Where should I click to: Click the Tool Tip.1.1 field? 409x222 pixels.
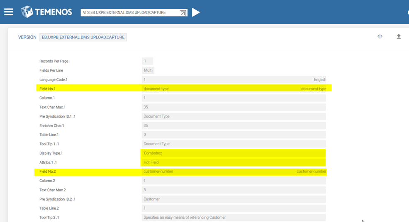click(233, 144)
